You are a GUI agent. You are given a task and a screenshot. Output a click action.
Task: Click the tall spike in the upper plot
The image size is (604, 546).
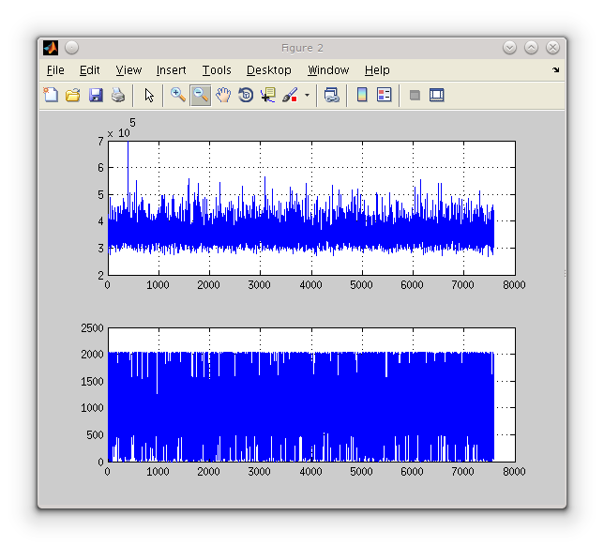[x=128, y=170]
